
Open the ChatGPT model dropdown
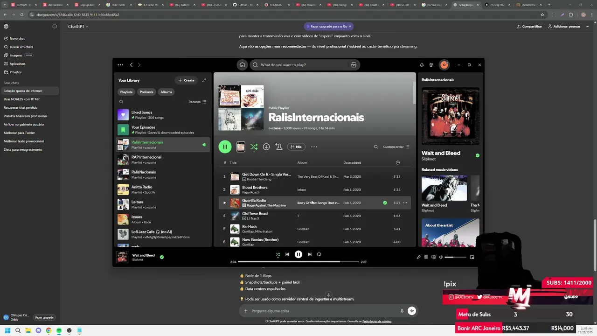coord(78,27)
